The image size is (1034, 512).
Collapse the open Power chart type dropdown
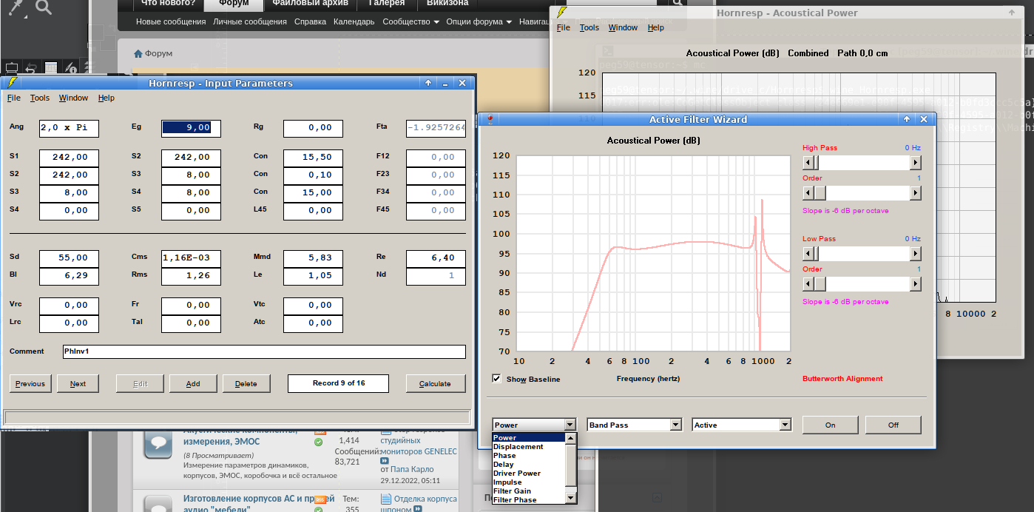click(x=570, y=425)
